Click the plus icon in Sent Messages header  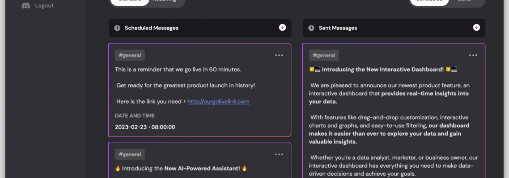coord(476,28)
